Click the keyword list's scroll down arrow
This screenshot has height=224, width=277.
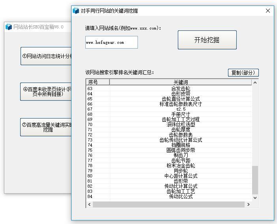click(x=255, y=198)
